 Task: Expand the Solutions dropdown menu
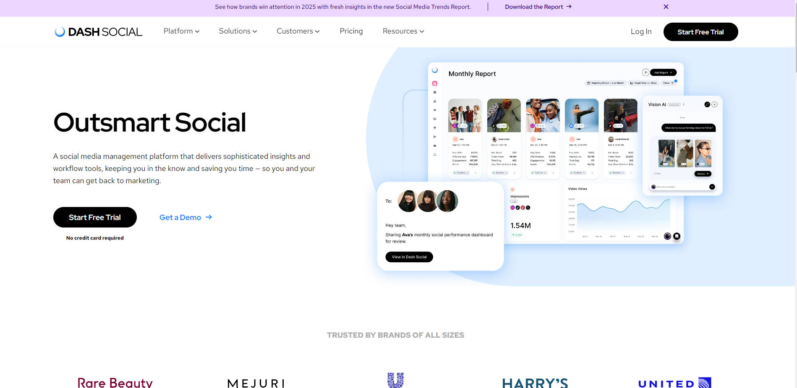pyautogui.click(x=238, y=31)
